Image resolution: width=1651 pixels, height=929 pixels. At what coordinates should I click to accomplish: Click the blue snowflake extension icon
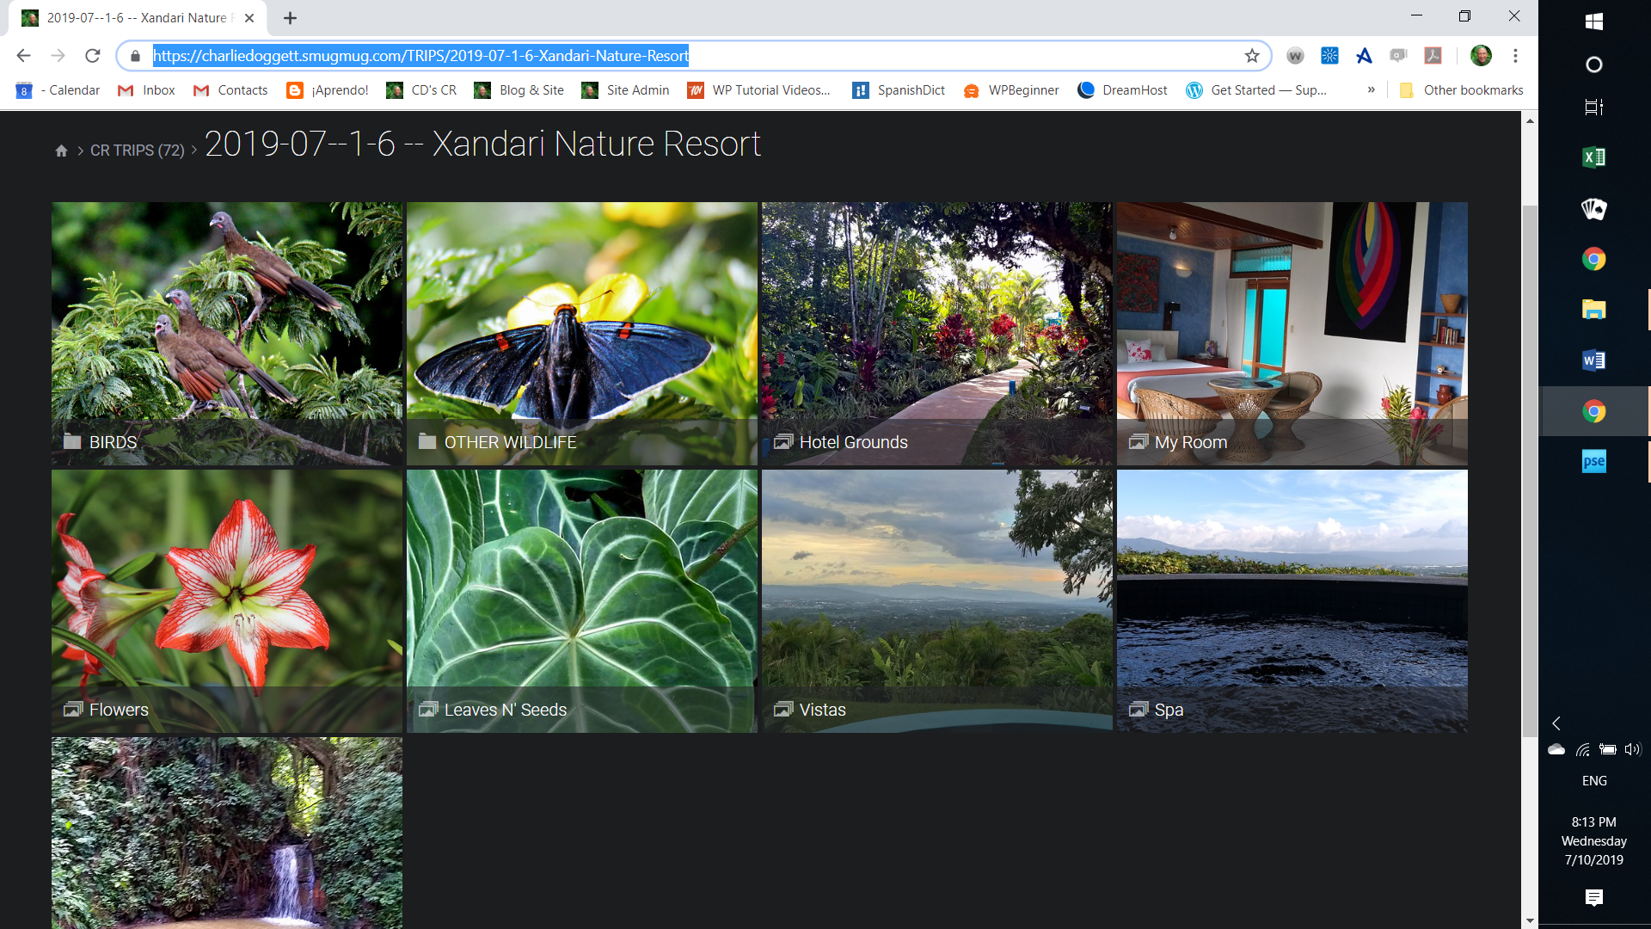pos(1329,56)
